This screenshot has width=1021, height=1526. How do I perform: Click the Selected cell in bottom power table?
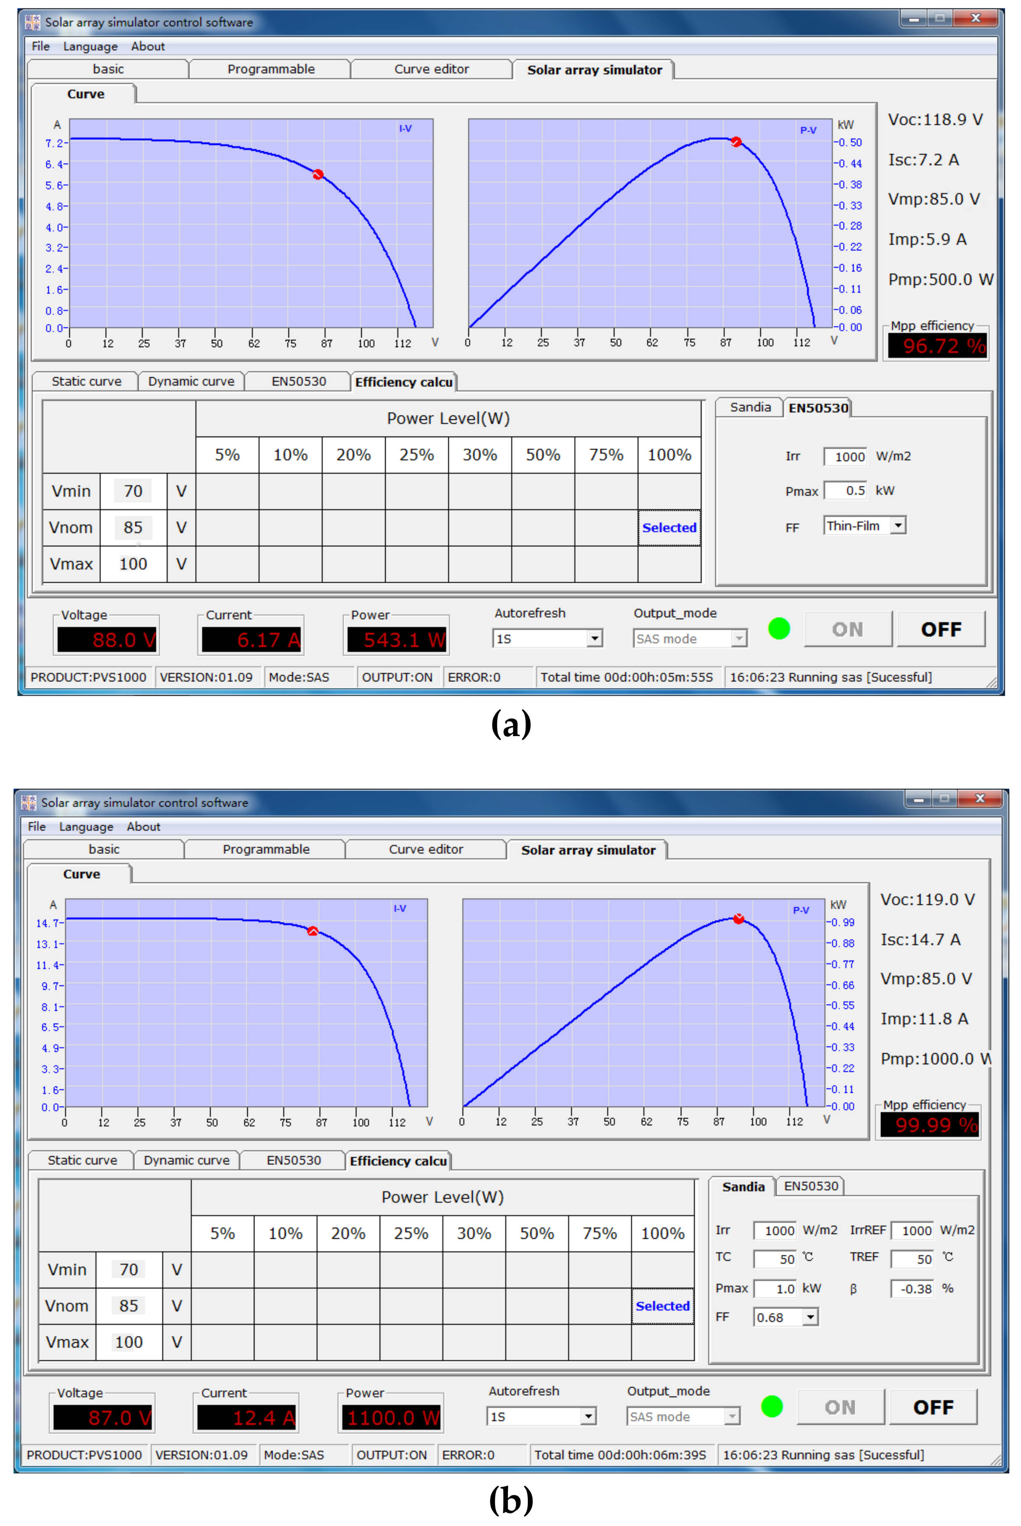[662, 1306]
